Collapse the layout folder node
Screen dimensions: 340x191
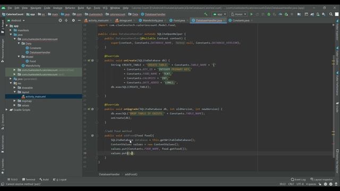[15, 92]
